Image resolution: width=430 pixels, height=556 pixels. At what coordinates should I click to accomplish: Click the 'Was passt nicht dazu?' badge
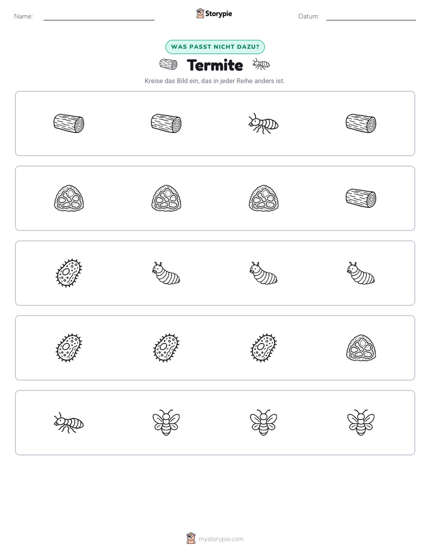(215, 47)
